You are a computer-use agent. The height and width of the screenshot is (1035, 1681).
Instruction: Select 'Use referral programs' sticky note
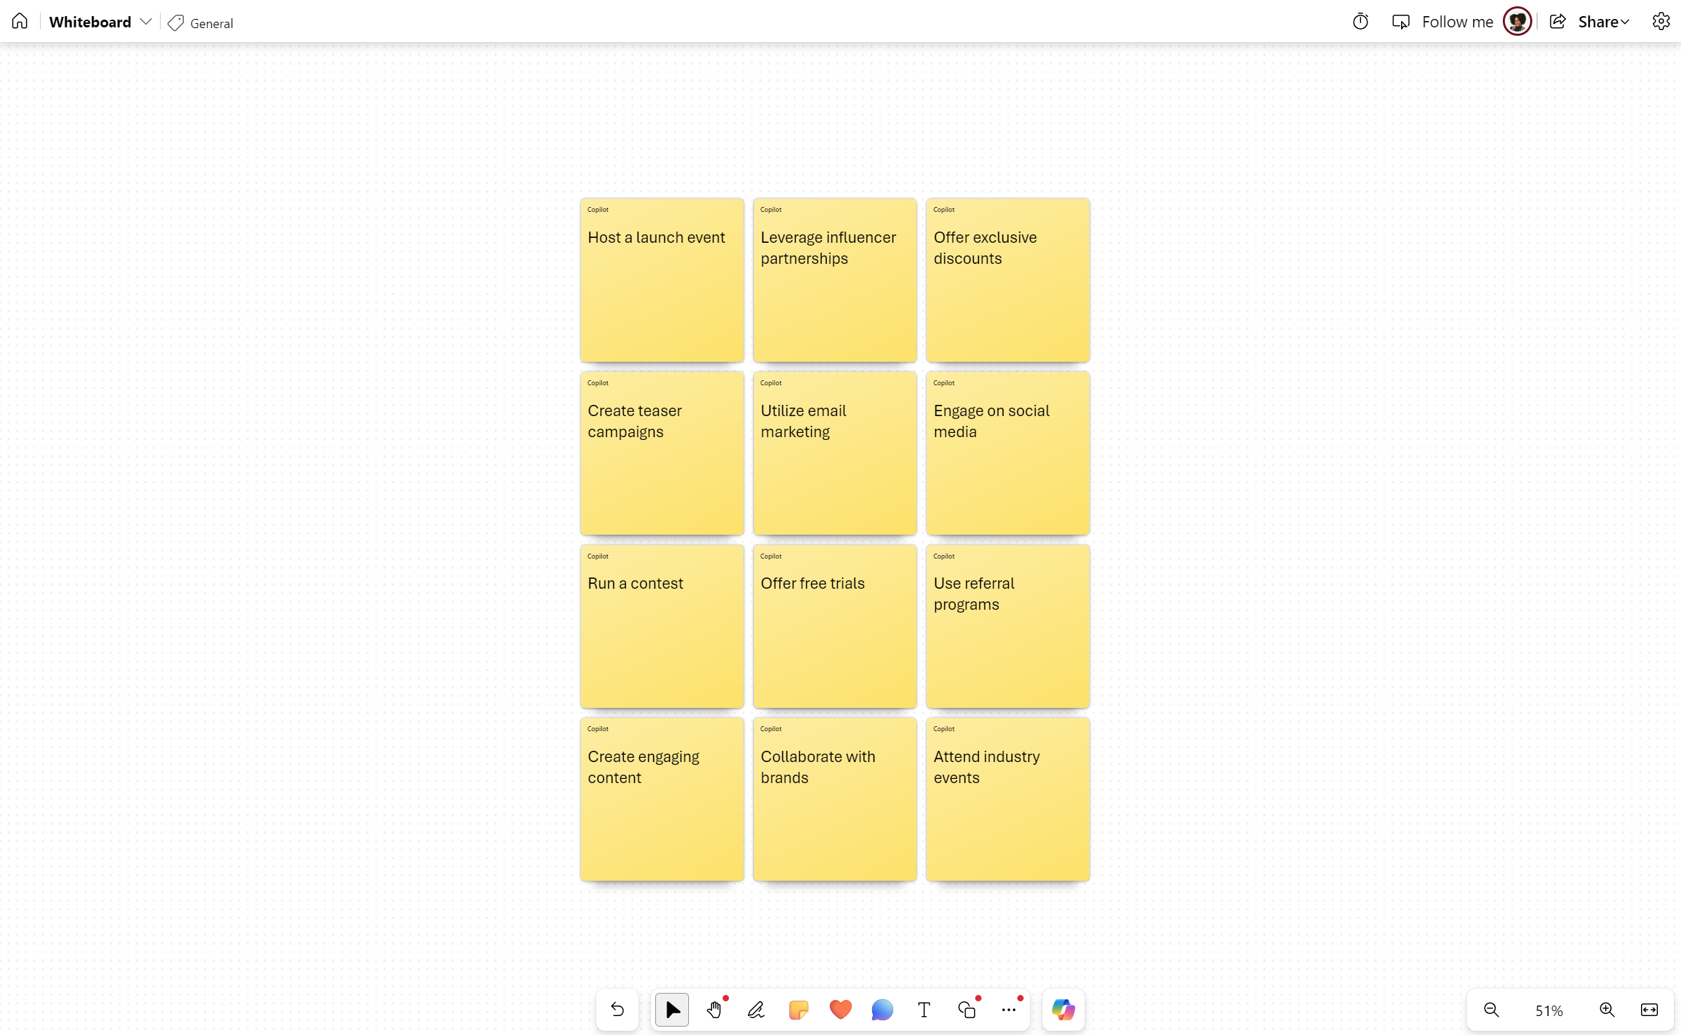tap(1007, 626)
